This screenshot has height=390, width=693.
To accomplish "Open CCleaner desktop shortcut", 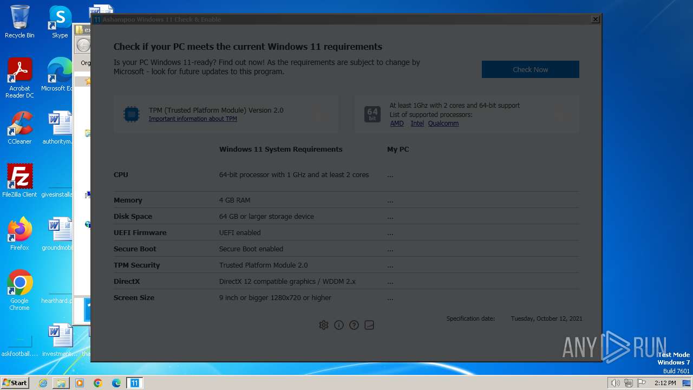I will 19,128.
